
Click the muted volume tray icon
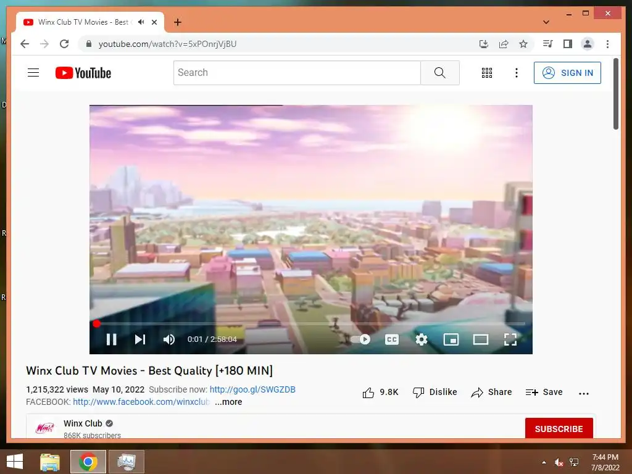point(559,462)
